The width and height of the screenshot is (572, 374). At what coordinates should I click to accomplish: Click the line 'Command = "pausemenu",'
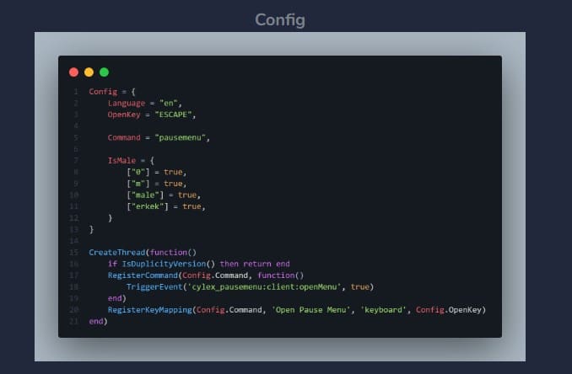(159, 137)
